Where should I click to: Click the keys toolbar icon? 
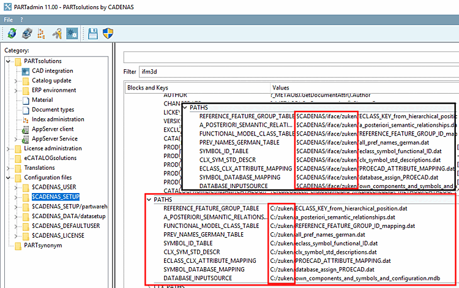(57, 34)
